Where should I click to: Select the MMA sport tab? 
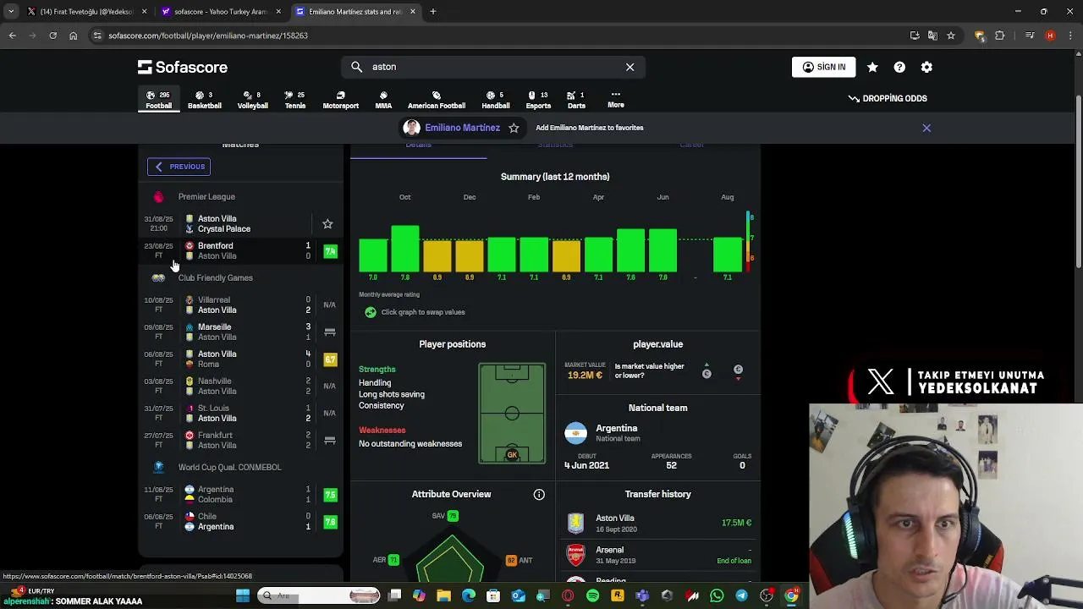tap(383, 100)
